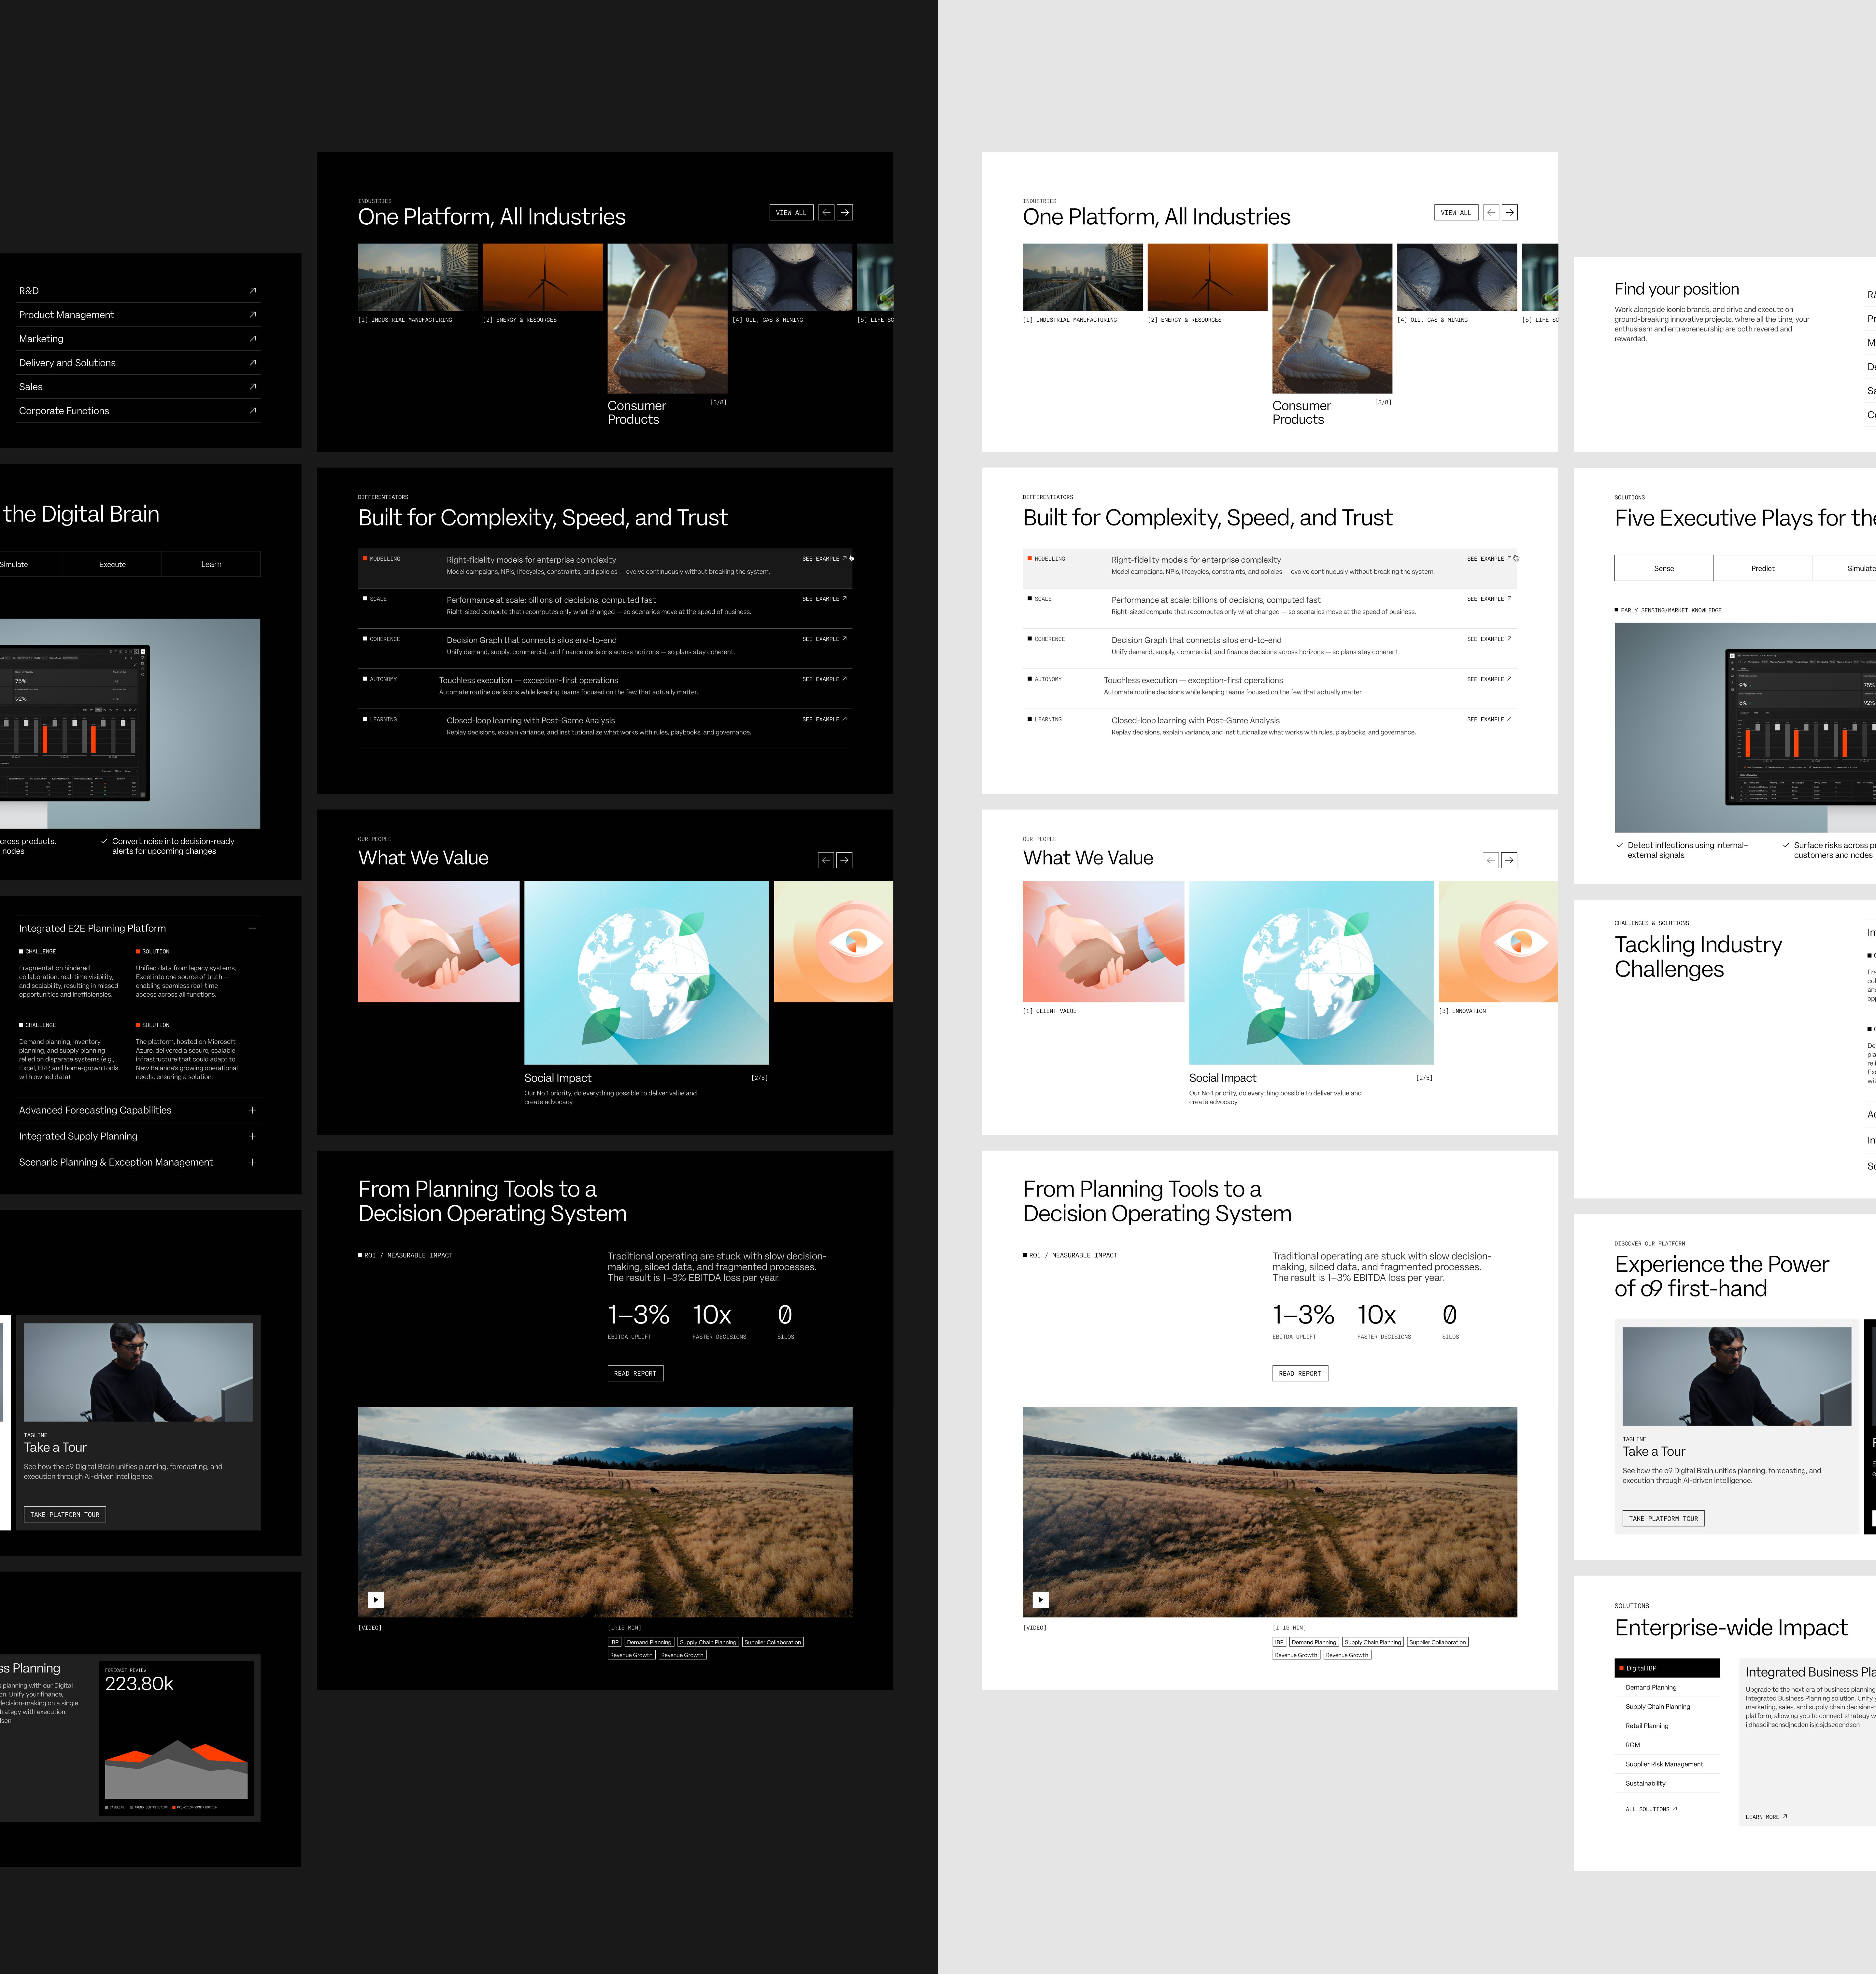Open R&D arrow link in dark jobs list
Viewport: 1876px width, 1974px height.
(x=253, y=291)
